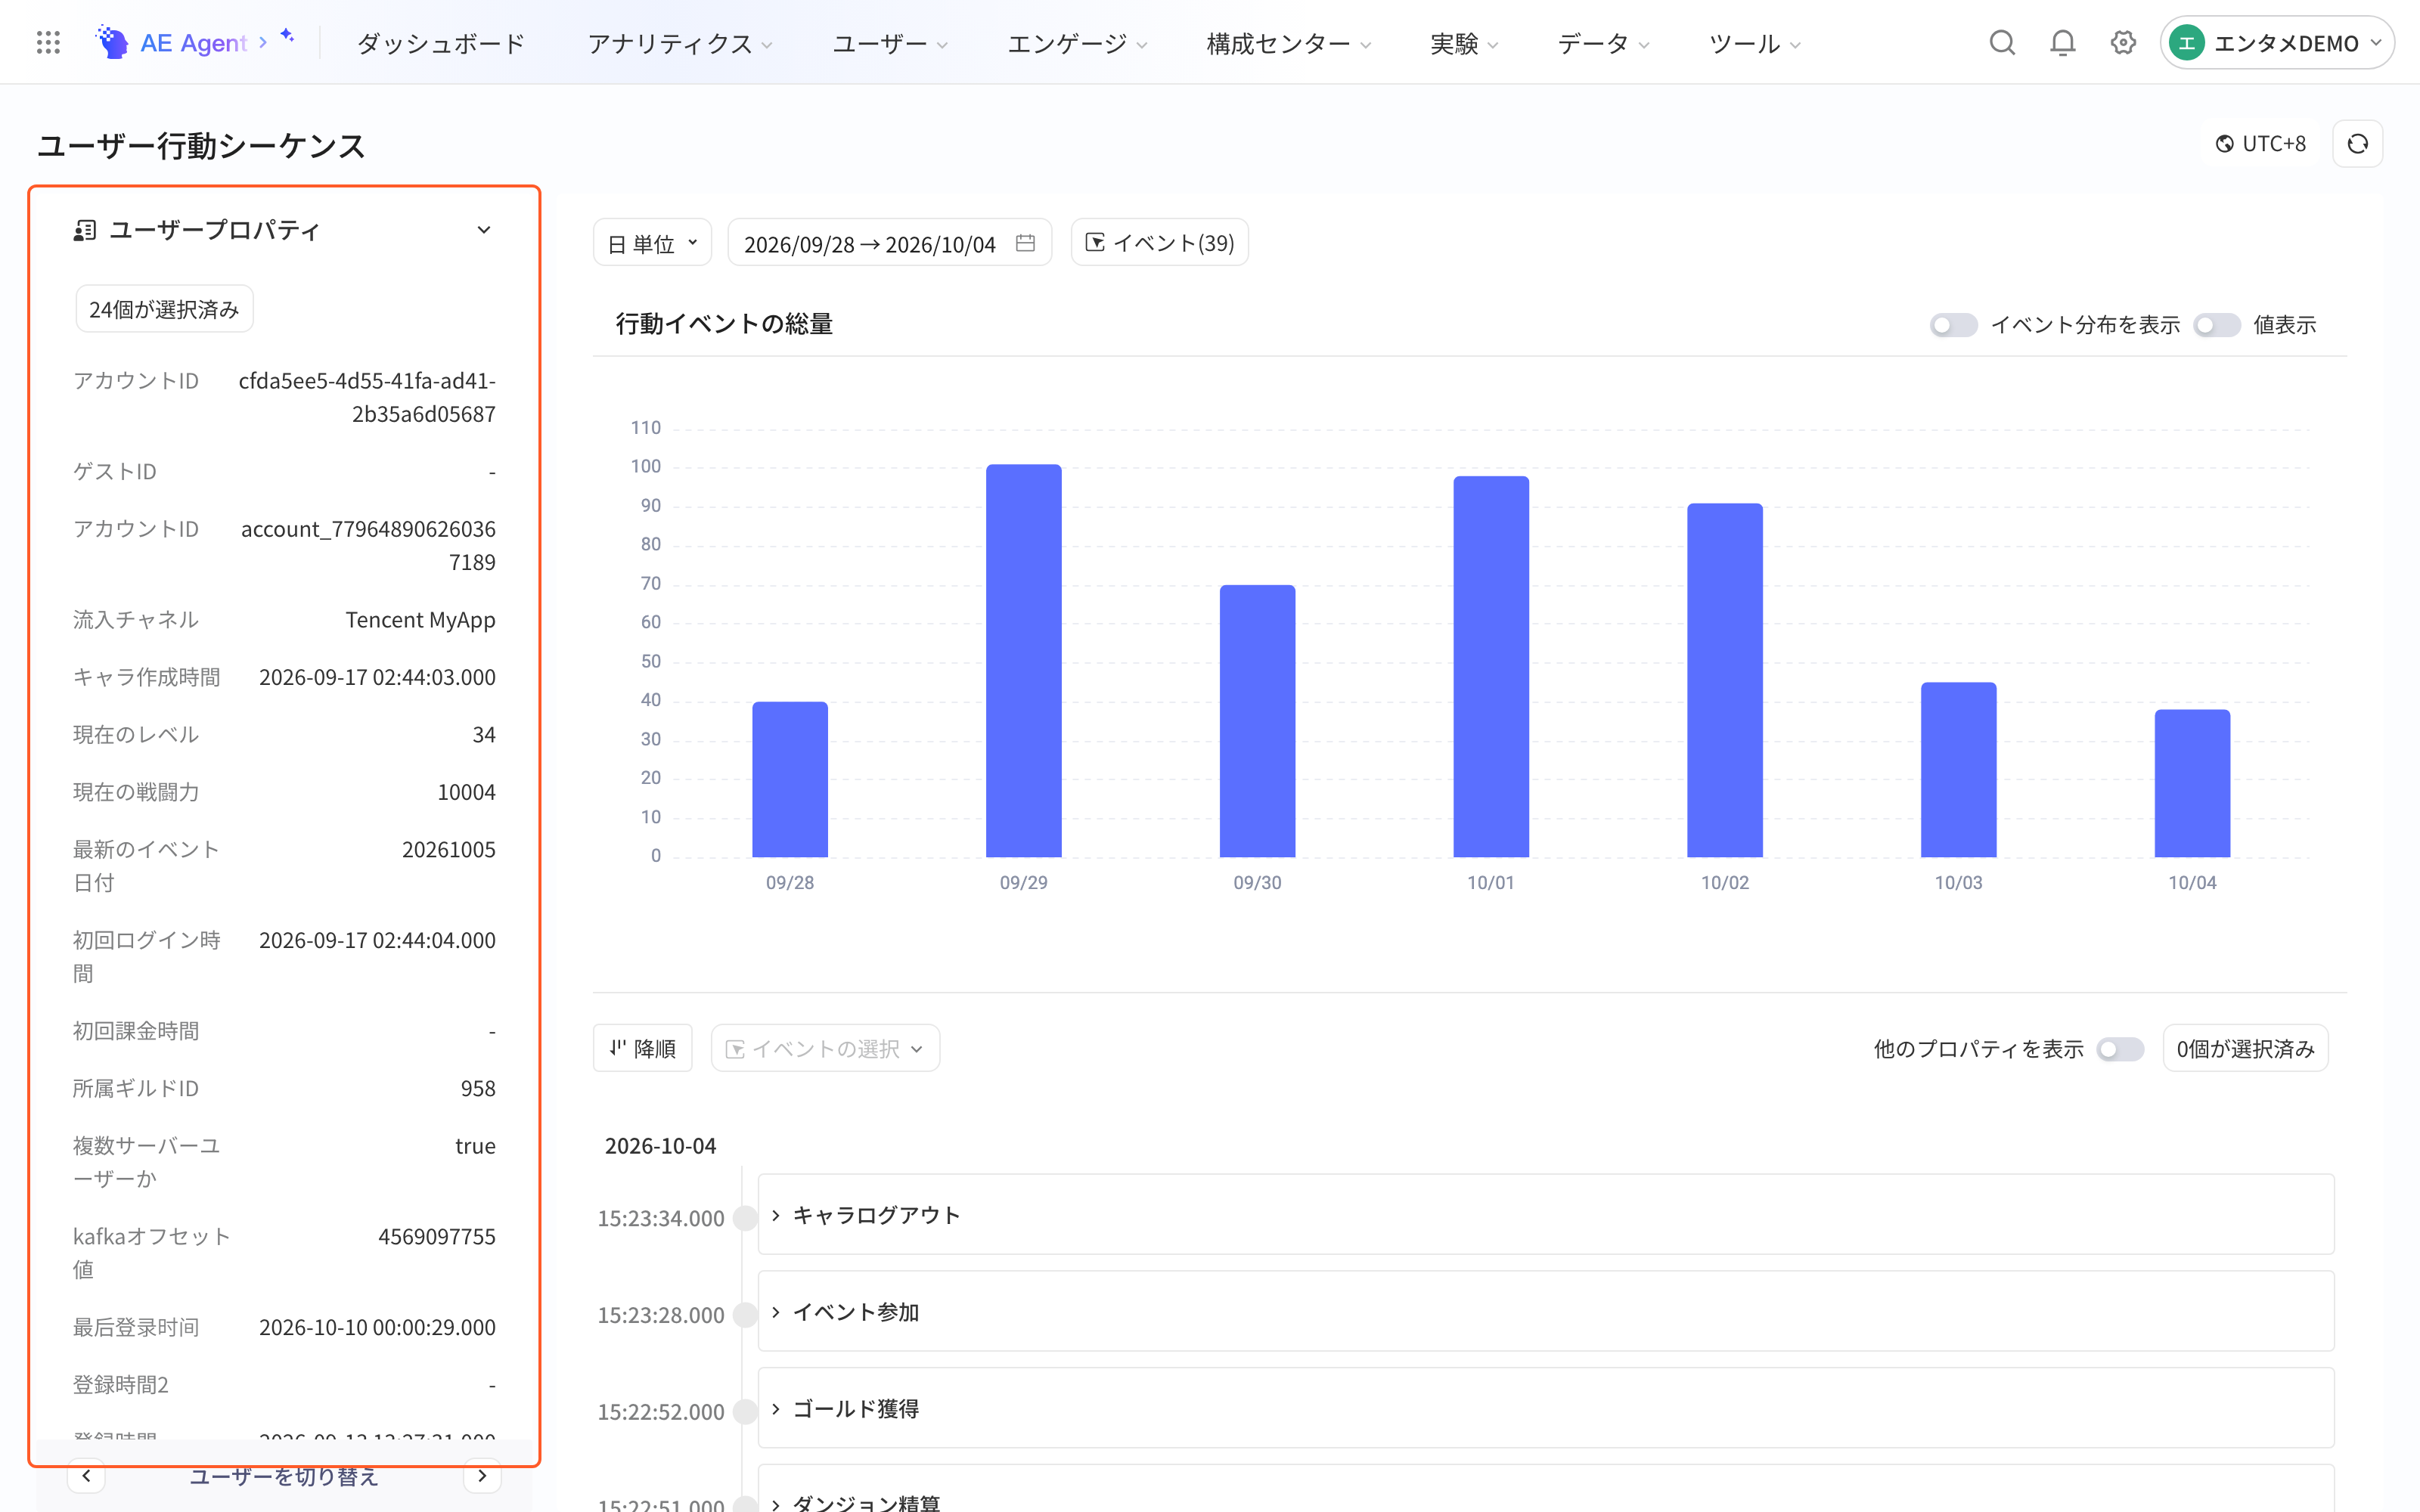This screenshot has width=2420, height=1512.
Task: Toggle 値表示 switch
Action: point(2216,325)
